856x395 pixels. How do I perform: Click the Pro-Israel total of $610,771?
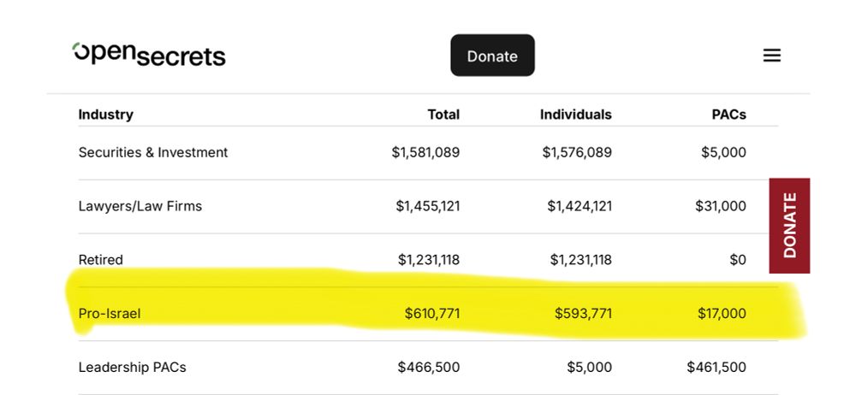click(431, 314)
